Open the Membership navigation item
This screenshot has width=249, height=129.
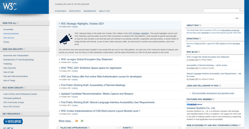pos(90,11)
